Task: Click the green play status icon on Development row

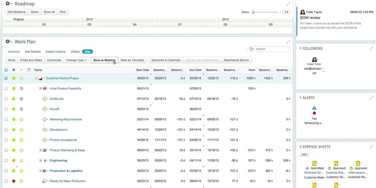Action: point(21,130)
